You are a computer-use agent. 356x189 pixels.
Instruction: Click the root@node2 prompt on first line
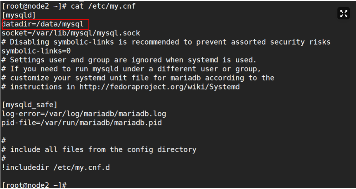(x=32, y=6)
